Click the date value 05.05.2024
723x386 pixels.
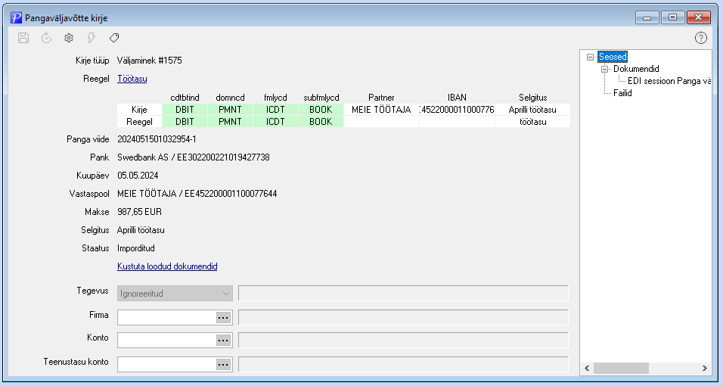(x=138, y=176)
